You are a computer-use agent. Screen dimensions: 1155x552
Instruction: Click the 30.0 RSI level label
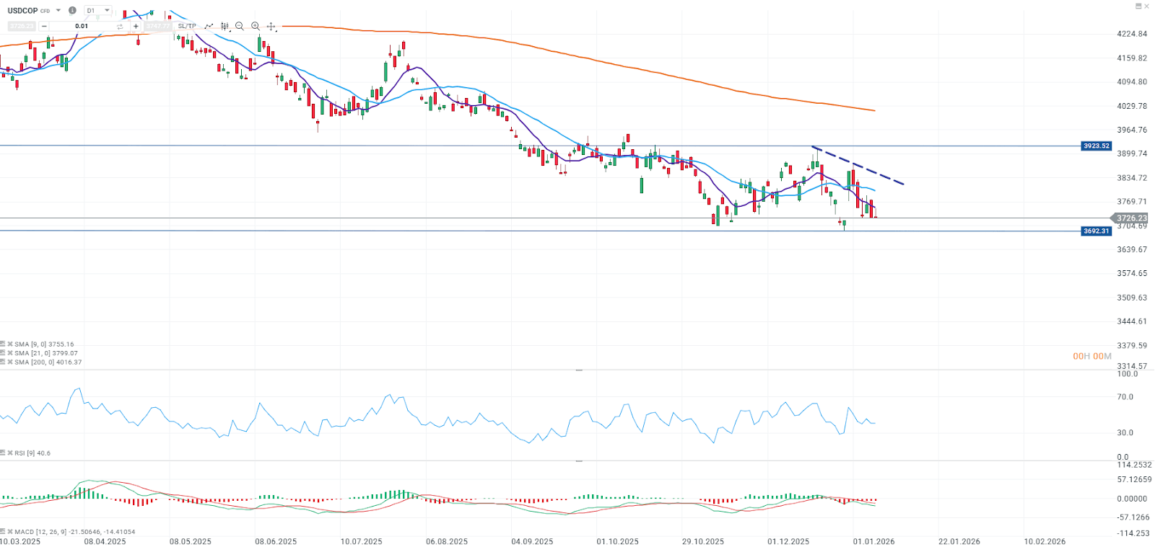[x=1125, y=433]
